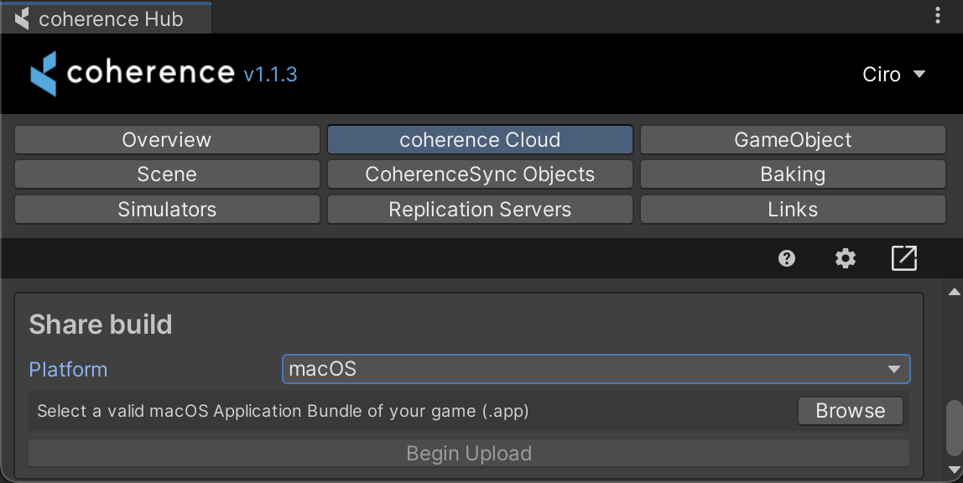Click Browse to choose the .app bundle
The width and height of the screenshot is (963, 483).
[x=850, y=411]
